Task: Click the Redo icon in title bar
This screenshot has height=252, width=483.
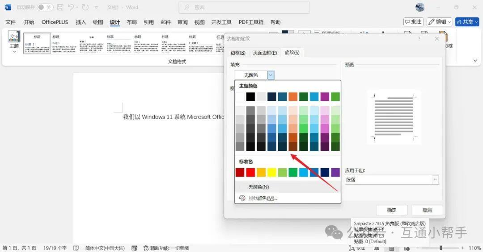Action: 85,7
